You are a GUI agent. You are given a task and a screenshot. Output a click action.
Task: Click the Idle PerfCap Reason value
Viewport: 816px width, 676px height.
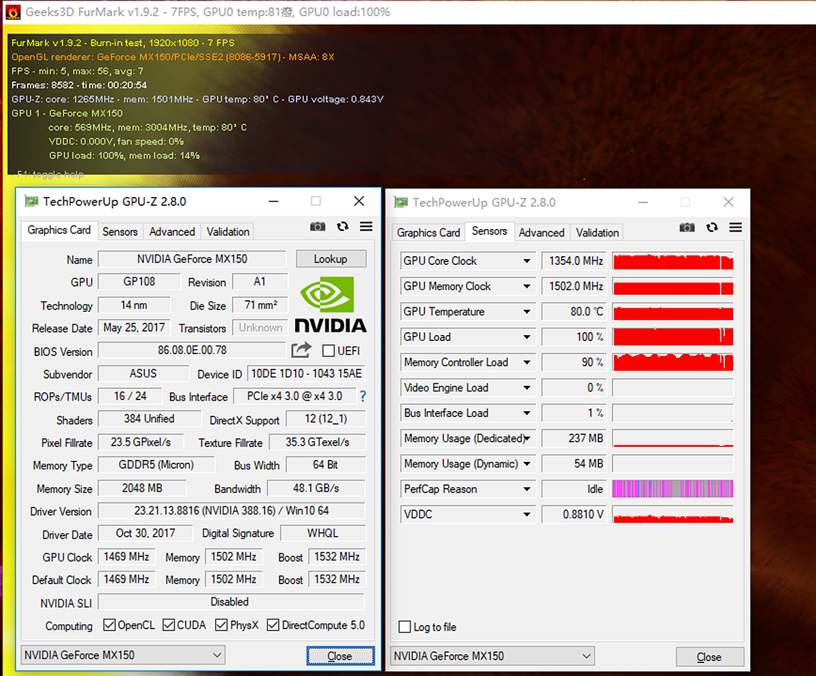[x=573, y=489]
